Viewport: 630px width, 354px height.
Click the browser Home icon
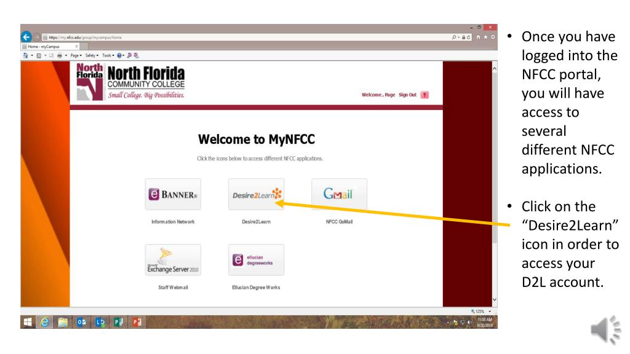(x=478, y=37)
